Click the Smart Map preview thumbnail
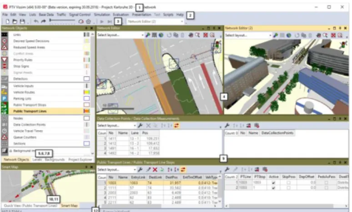 (x=48, y=186)
